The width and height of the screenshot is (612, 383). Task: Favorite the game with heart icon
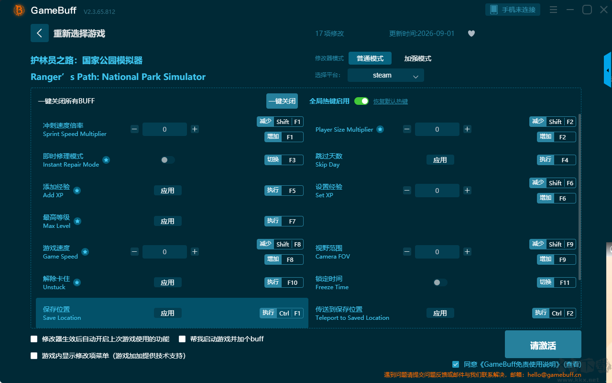[x=471, y=34]
